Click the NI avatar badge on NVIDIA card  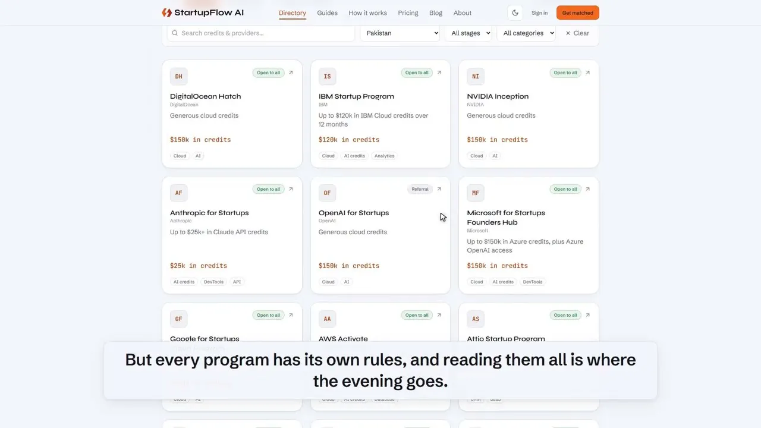click(x=476, y=77)
